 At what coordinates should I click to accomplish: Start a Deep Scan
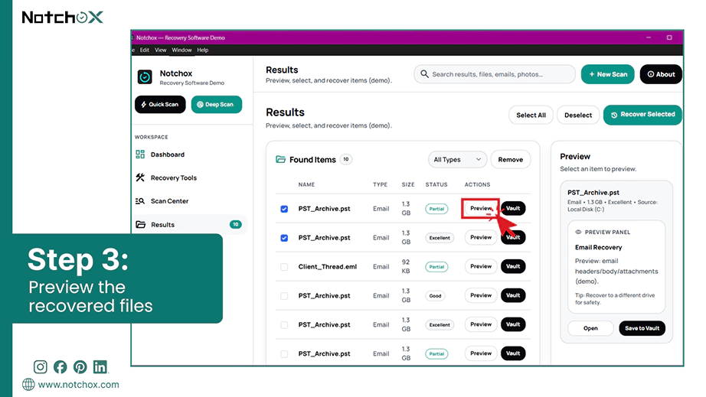pos(217,104)
